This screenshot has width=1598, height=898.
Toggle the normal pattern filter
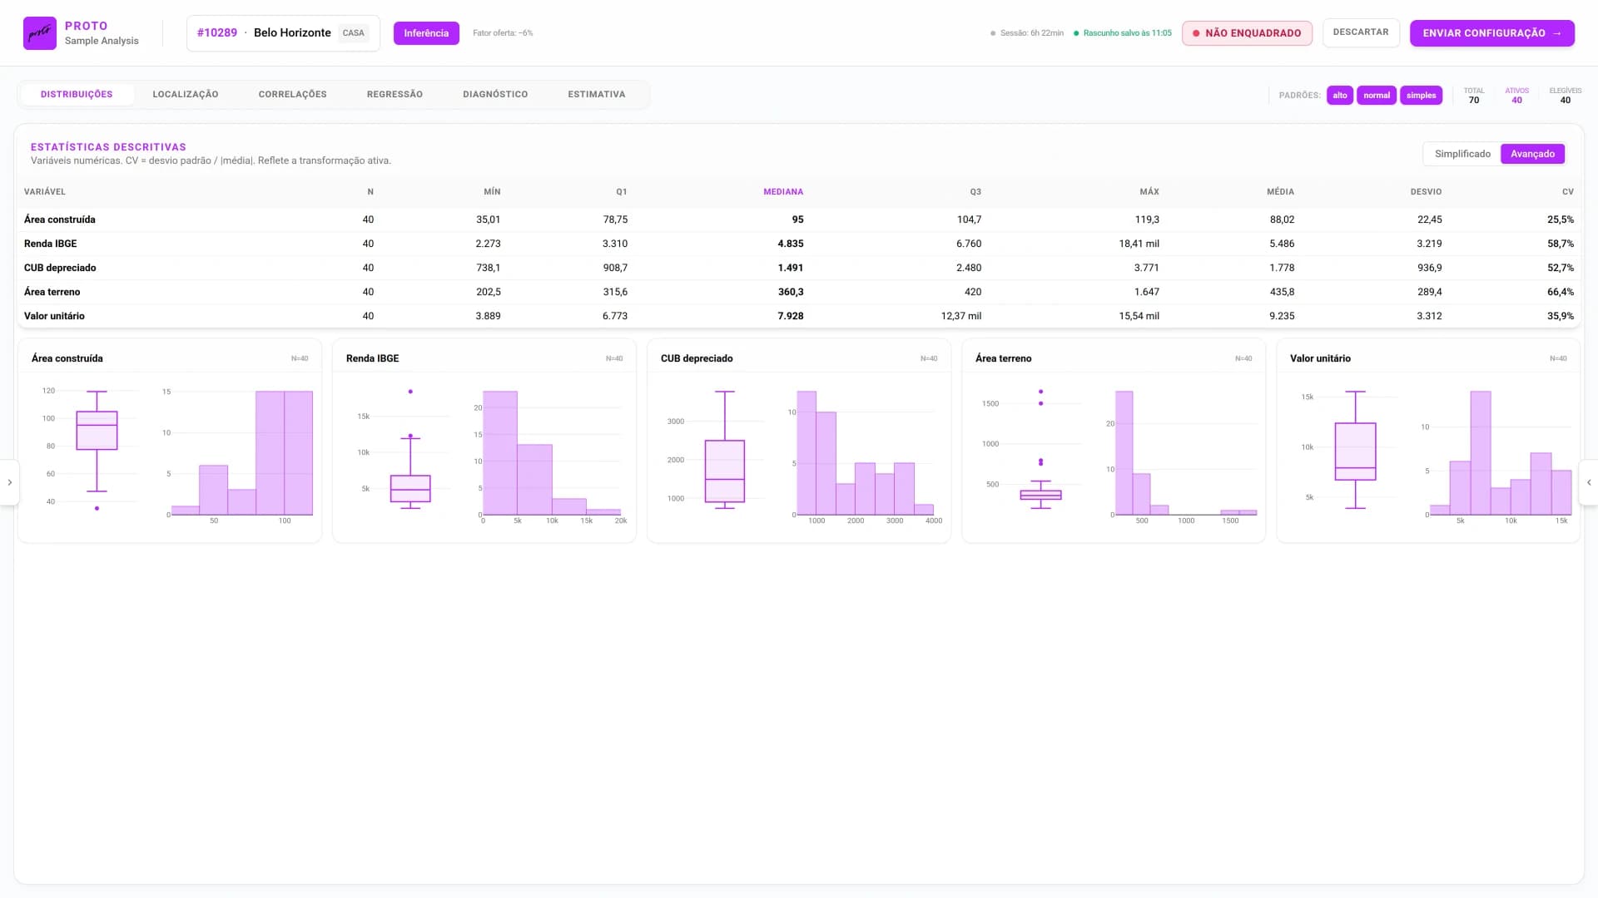1377,95
